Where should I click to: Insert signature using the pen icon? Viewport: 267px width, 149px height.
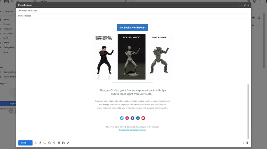(68, 143)
